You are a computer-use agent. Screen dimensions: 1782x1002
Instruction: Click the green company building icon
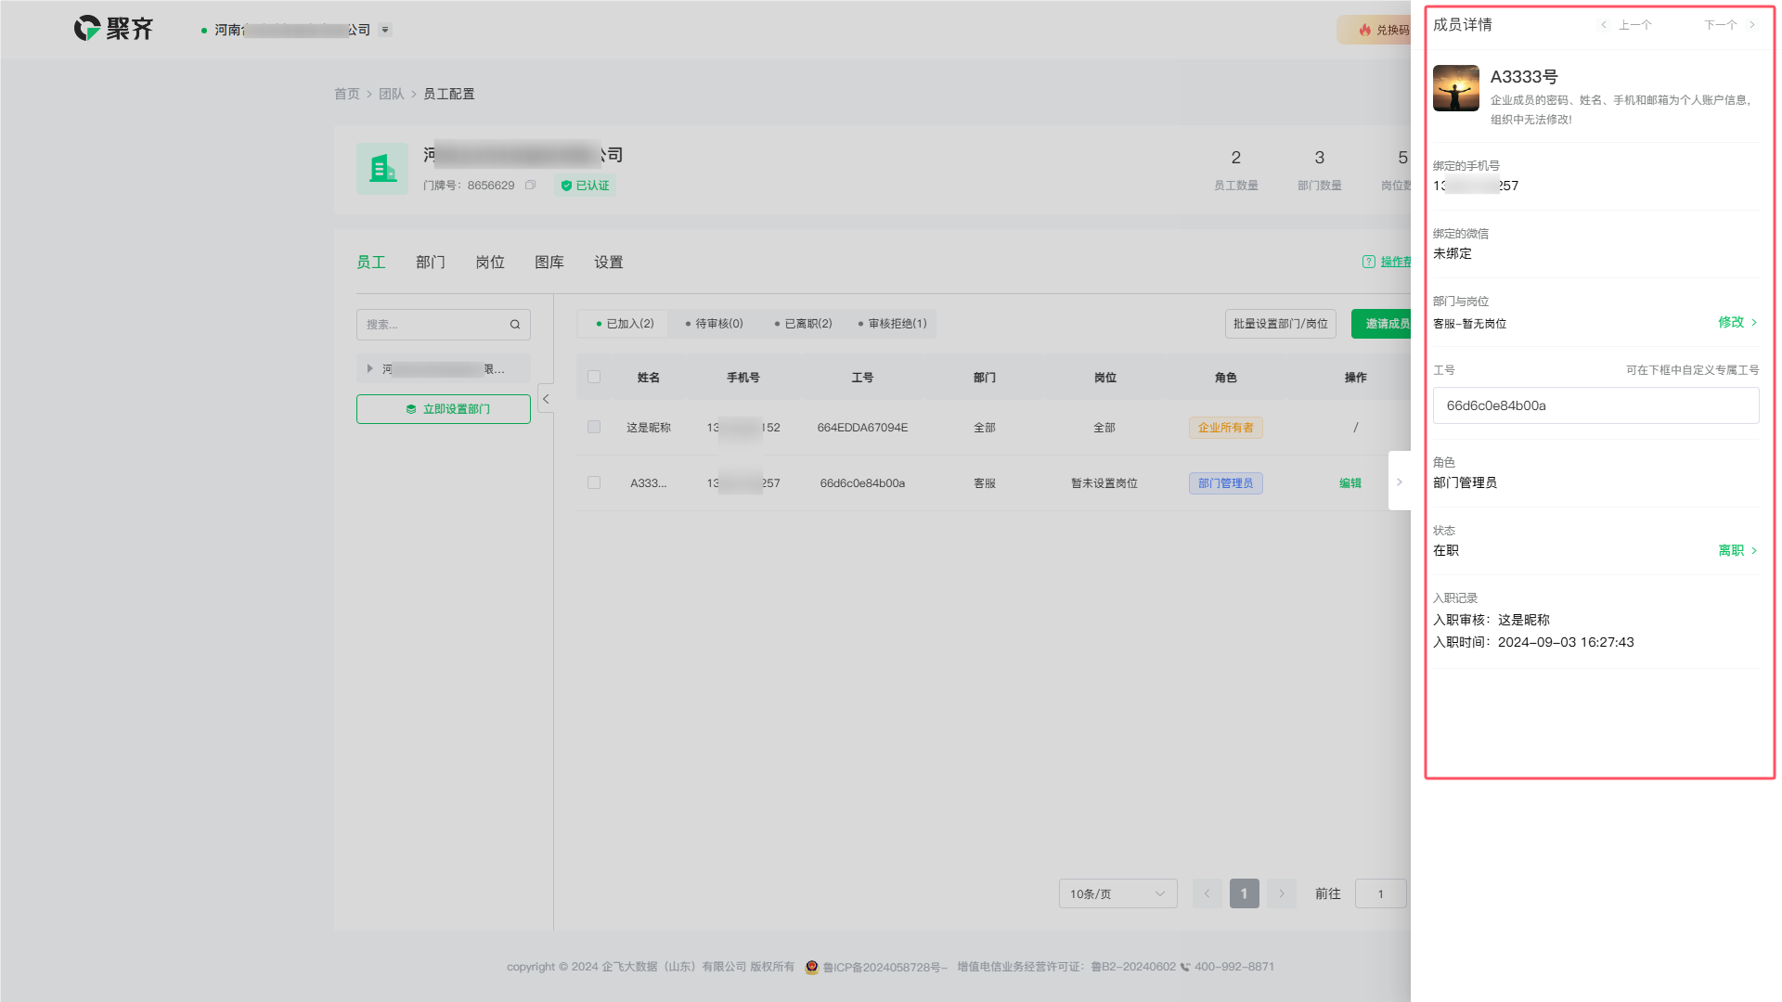pos(382,169)
